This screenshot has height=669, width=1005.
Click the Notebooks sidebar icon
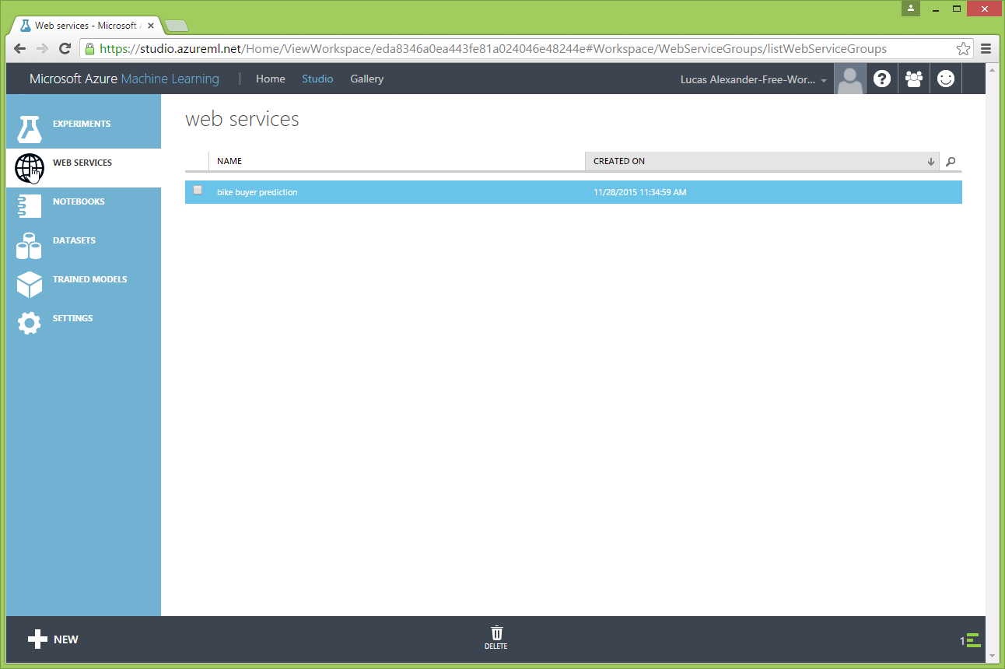(29, 205)
